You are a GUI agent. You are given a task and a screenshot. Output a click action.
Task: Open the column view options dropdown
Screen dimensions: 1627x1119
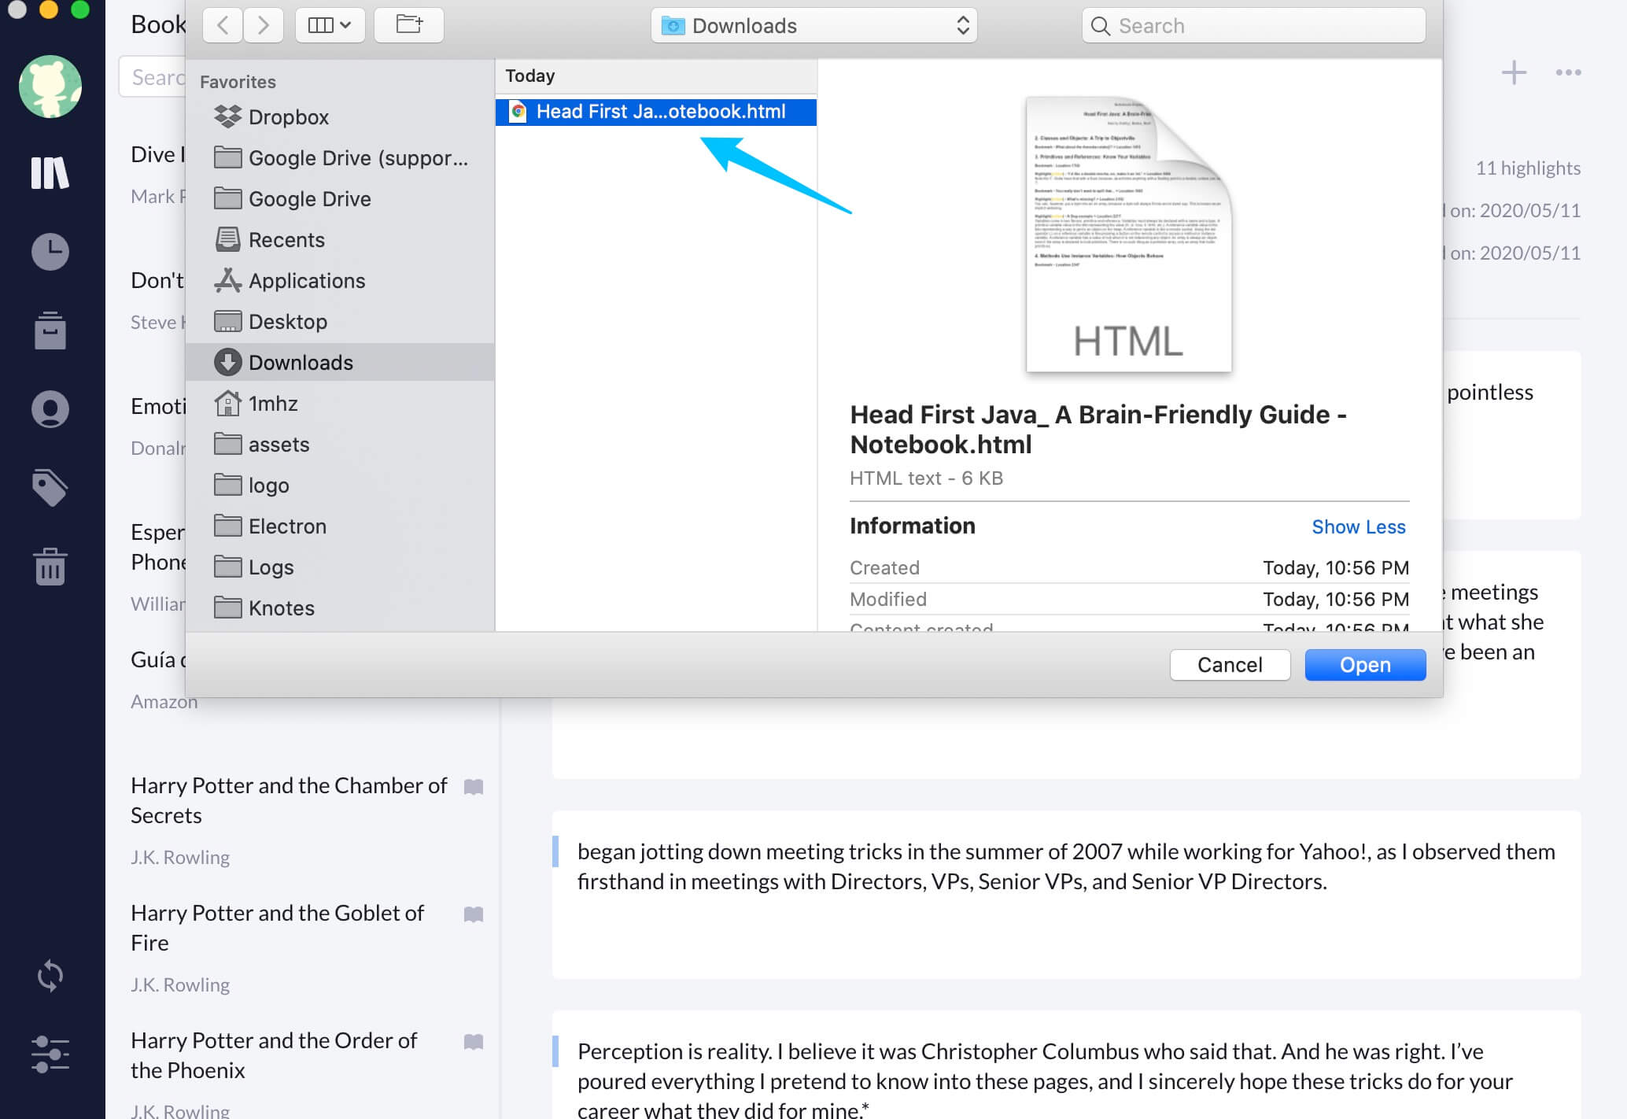(x=330, y=25)
